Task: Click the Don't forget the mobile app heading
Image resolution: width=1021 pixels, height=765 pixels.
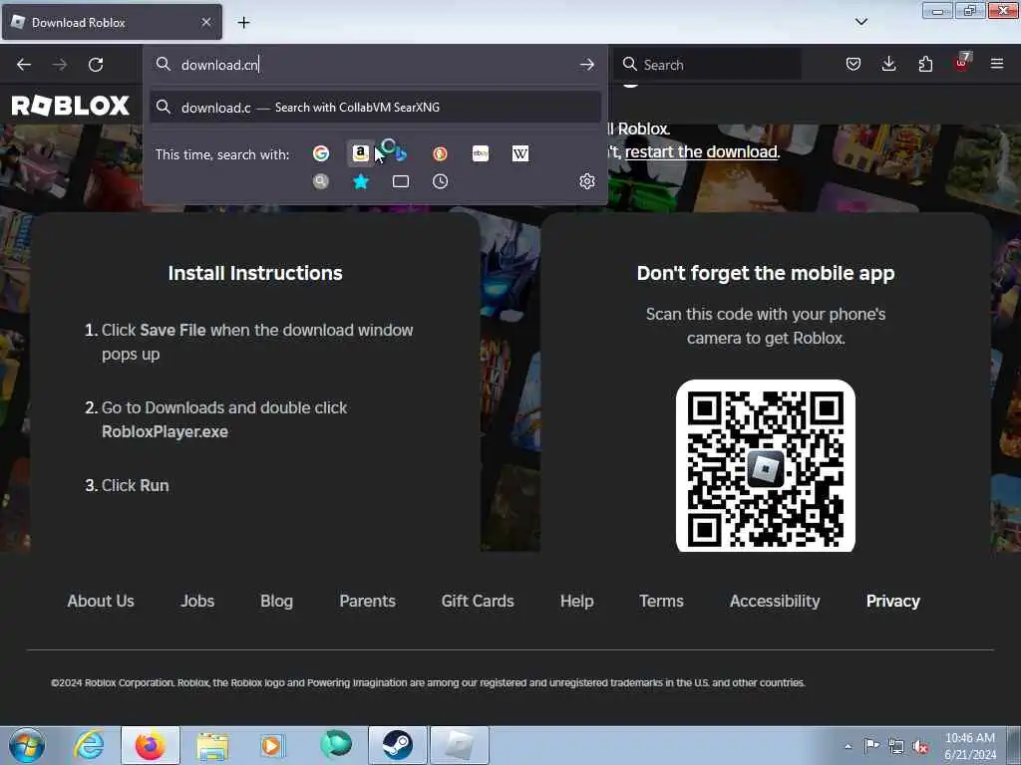Action: (x=765, y=273)
